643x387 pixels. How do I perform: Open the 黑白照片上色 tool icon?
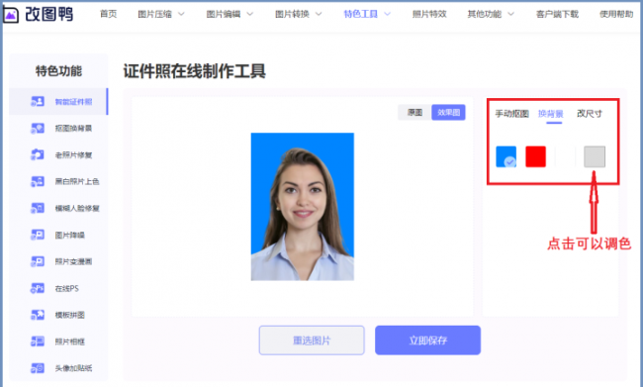38,181
